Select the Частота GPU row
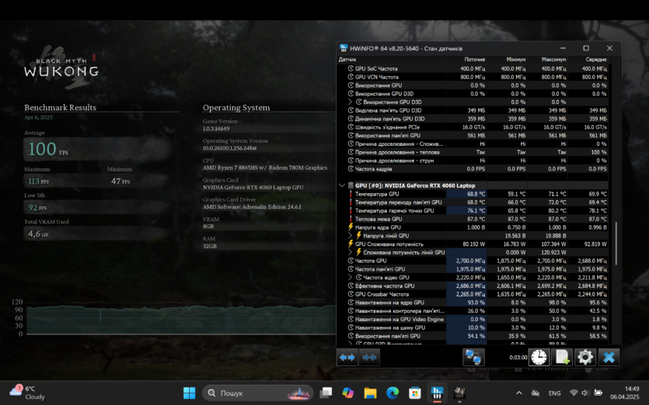 (473, 261)
